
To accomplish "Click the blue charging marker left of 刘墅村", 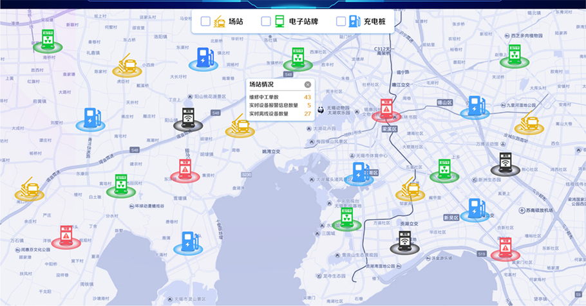I will [x=93, y=119].
